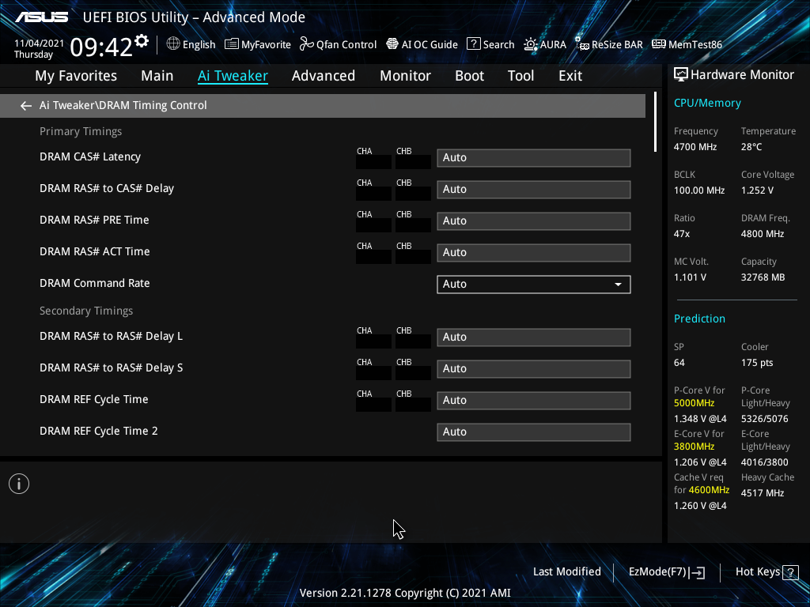Go back using the left arrow icon
This screenshot has height=607, width=810.
(26, 106)
